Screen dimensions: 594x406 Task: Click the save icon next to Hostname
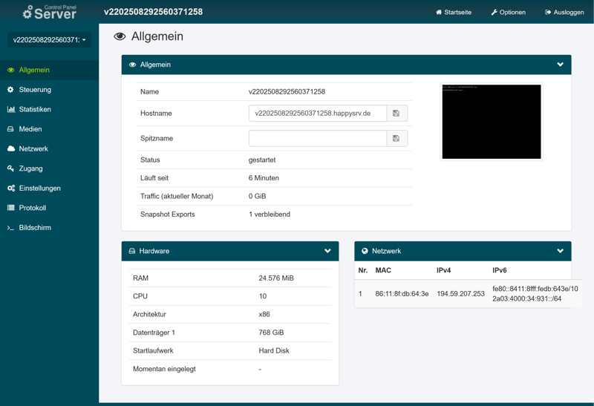tap(396, 114)
